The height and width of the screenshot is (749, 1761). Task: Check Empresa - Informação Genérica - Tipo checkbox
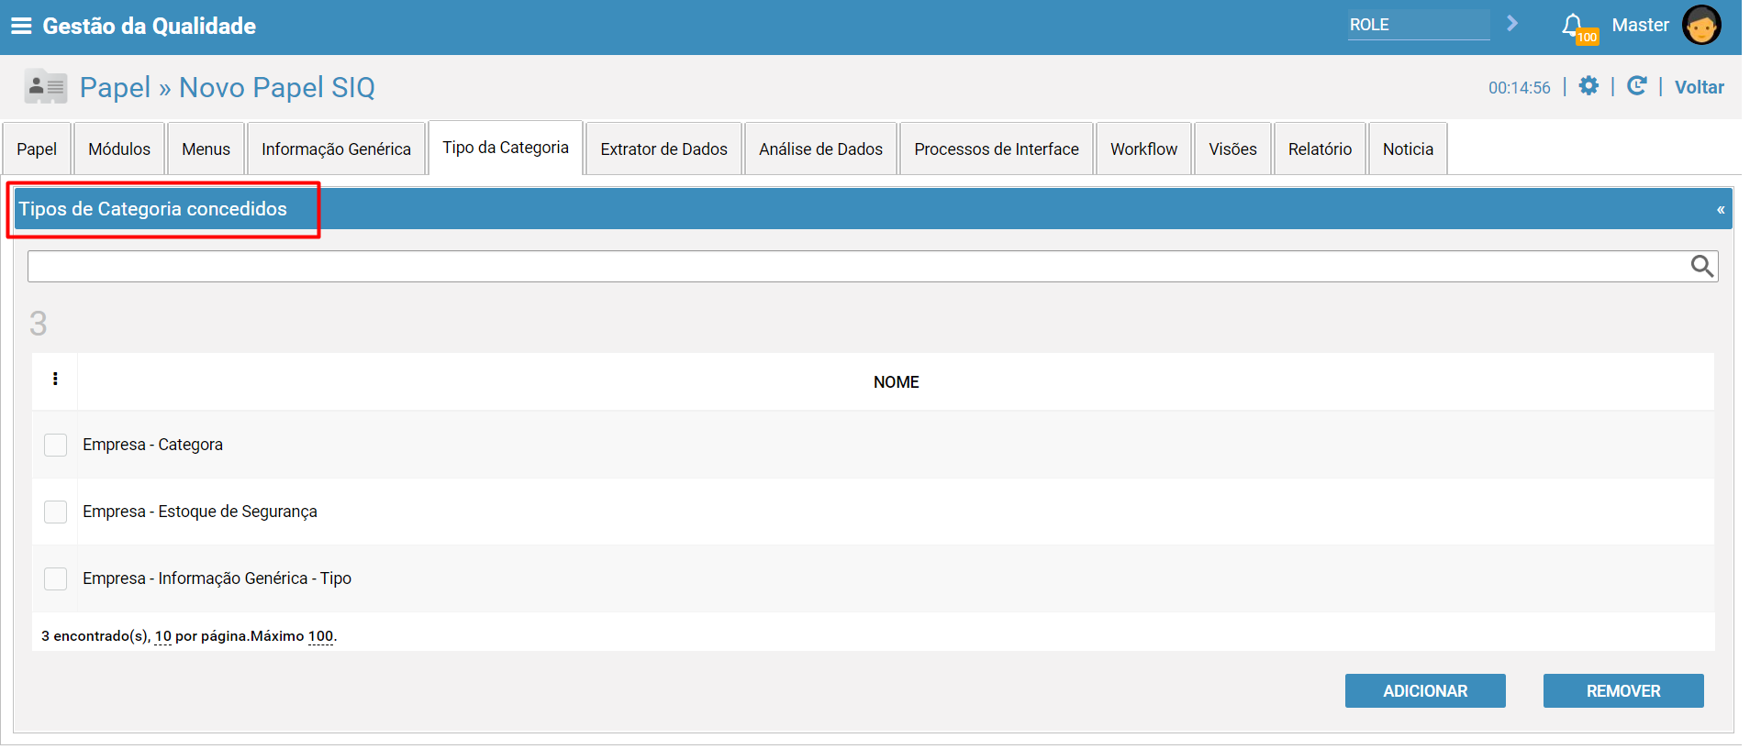tap(56, 578)
